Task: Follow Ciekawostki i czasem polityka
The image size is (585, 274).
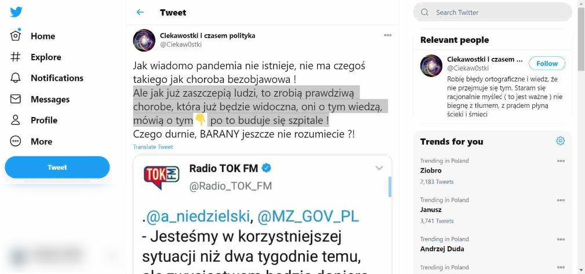Action: [547, 63]
